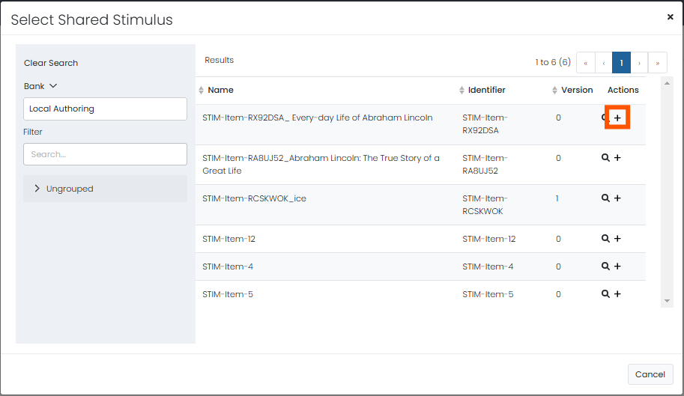Preview the STIM-Item-12 stimulus
The height and width of the screenshot is (396, 684).
tap(605, 238)
